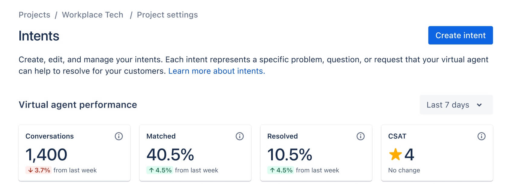Click the yellow CSAT star icon

point(395,155)
